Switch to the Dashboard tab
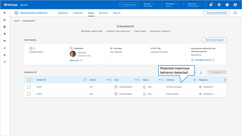This screenshot has width=242, height=136. 63,13
